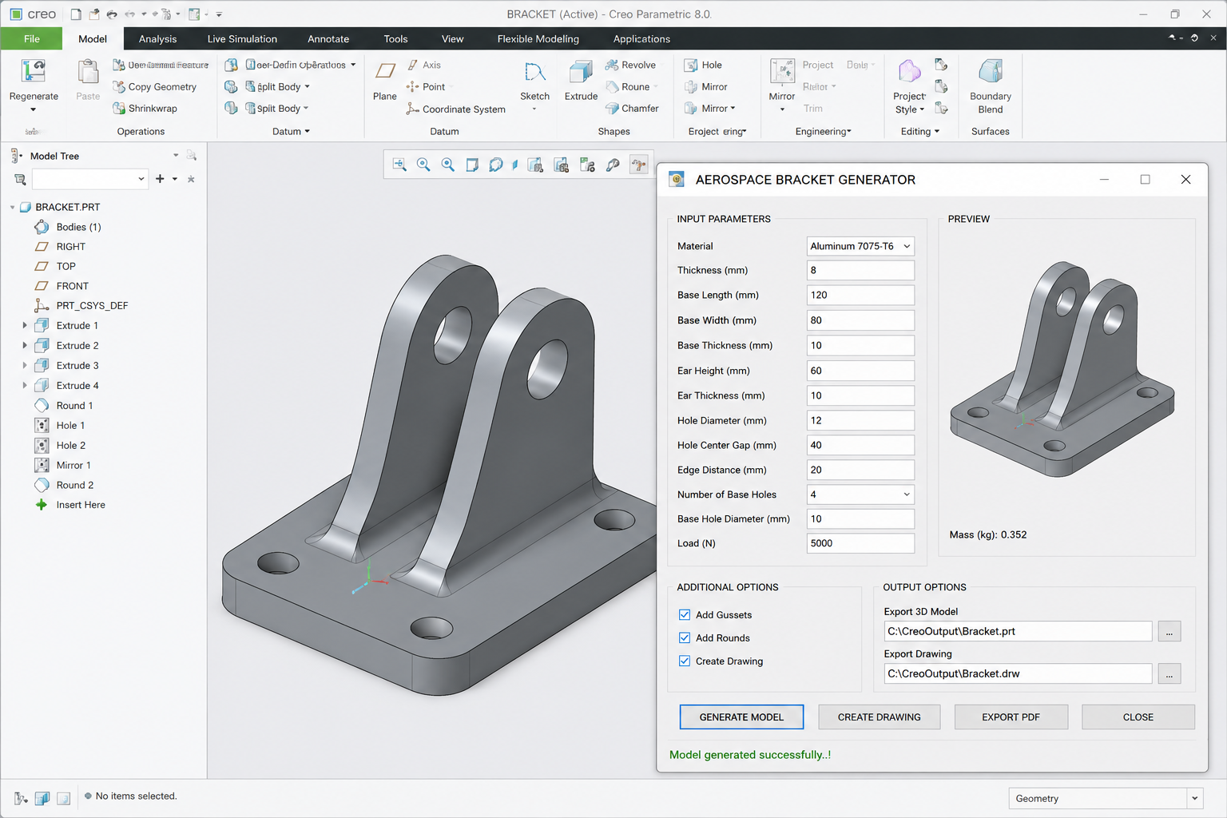This screenshot has width=1227, height=818.
Task: Click the Export Drawing path field
Action: [1018, 674]
